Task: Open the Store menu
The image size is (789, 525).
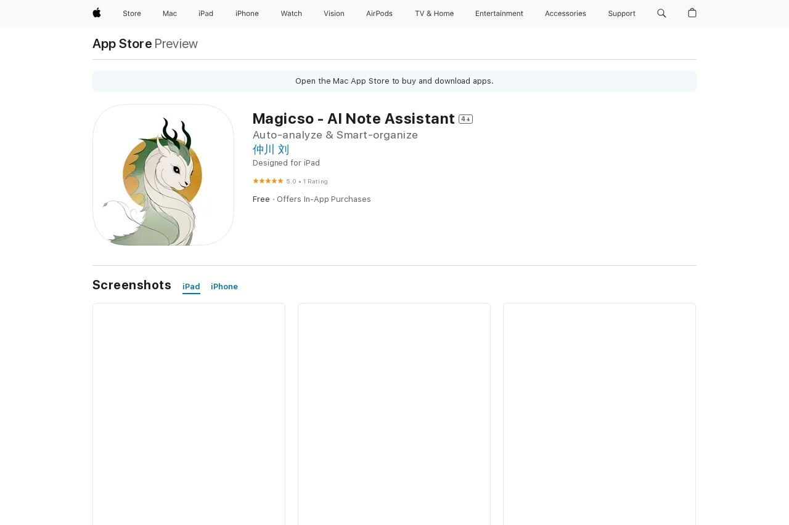Action: click(132, 14)
